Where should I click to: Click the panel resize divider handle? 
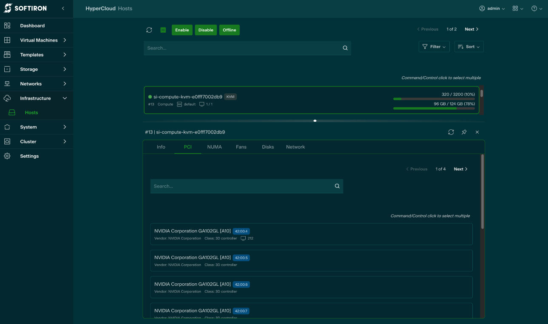pos(315,121)
